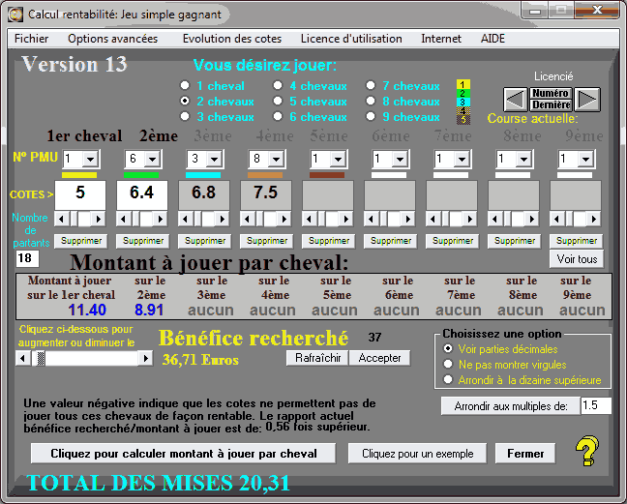
Task: Click the Arrondir aux multiples input field
Action: [x=595, y=406]
